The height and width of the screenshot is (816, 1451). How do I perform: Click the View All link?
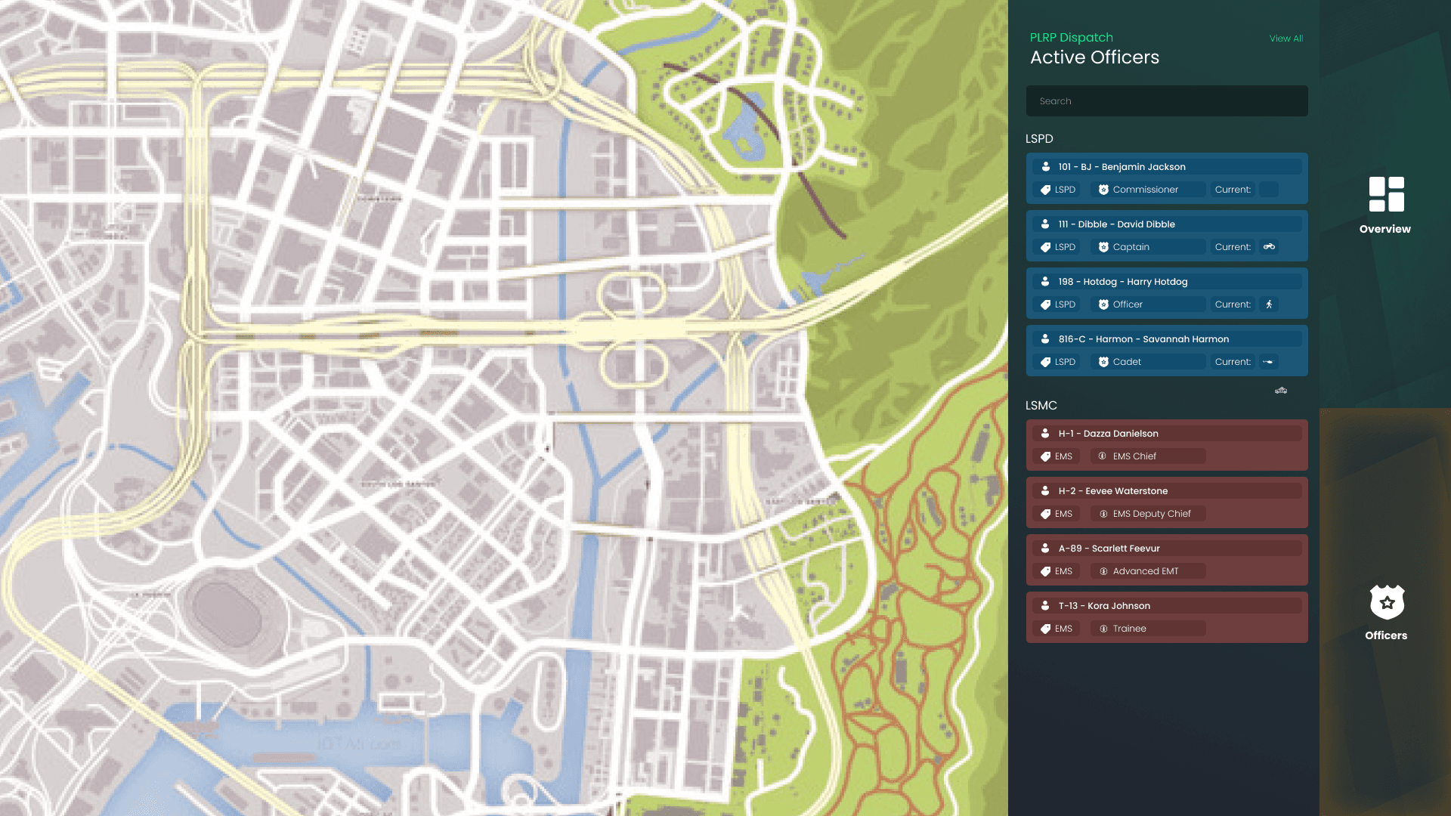[1285, 39]
